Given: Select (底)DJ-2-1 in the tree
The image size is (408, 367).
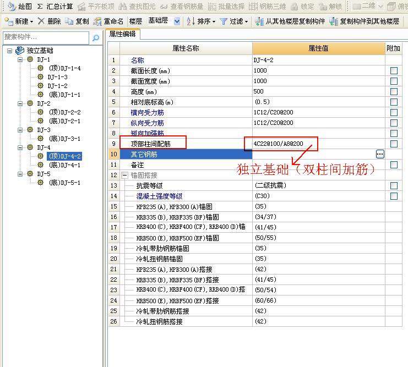Looking at the screenshot, I should (x=64, y=121).
